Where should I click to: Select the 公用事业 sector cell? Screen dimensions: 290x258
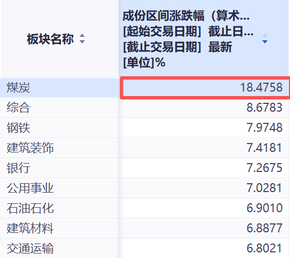click(59, 188)
